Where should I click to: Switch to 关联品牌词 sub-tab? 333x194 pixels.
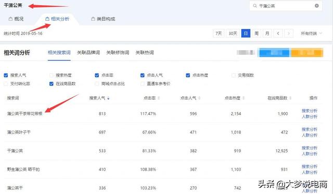pos(88,53)
